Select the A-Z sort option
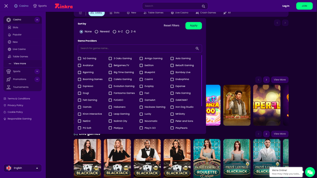The width and height of the screenshot is (317, 178). (114, 32)
